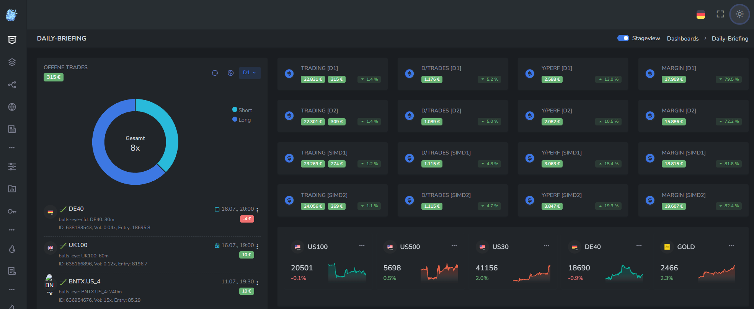This screenshot has height=309, width=754.
Task: Toggle Long series in donut legend
Action: point(241,120)
